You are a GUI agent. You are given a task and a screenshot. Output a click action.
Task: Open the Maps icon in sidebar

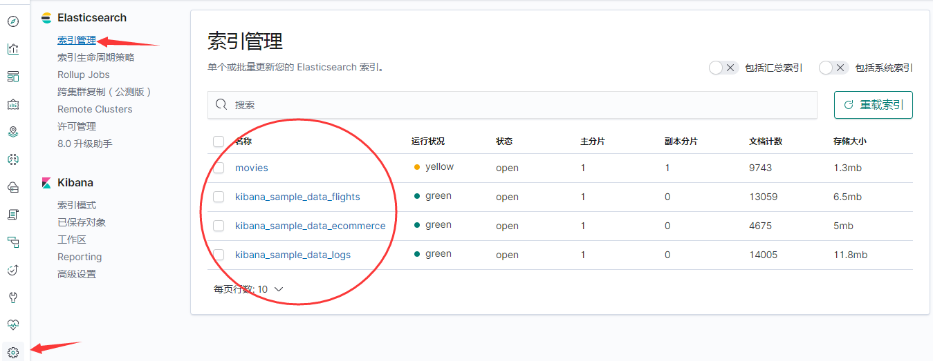pyautogui.click(x=13, y=132)
